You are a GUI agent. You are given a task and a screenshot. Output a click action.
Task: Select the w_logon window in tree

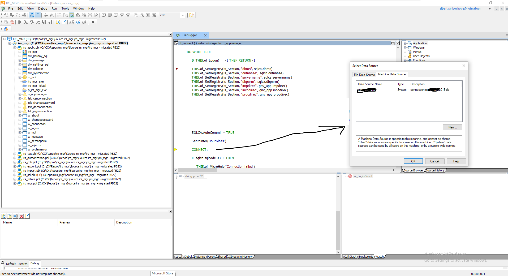point(33,128)
